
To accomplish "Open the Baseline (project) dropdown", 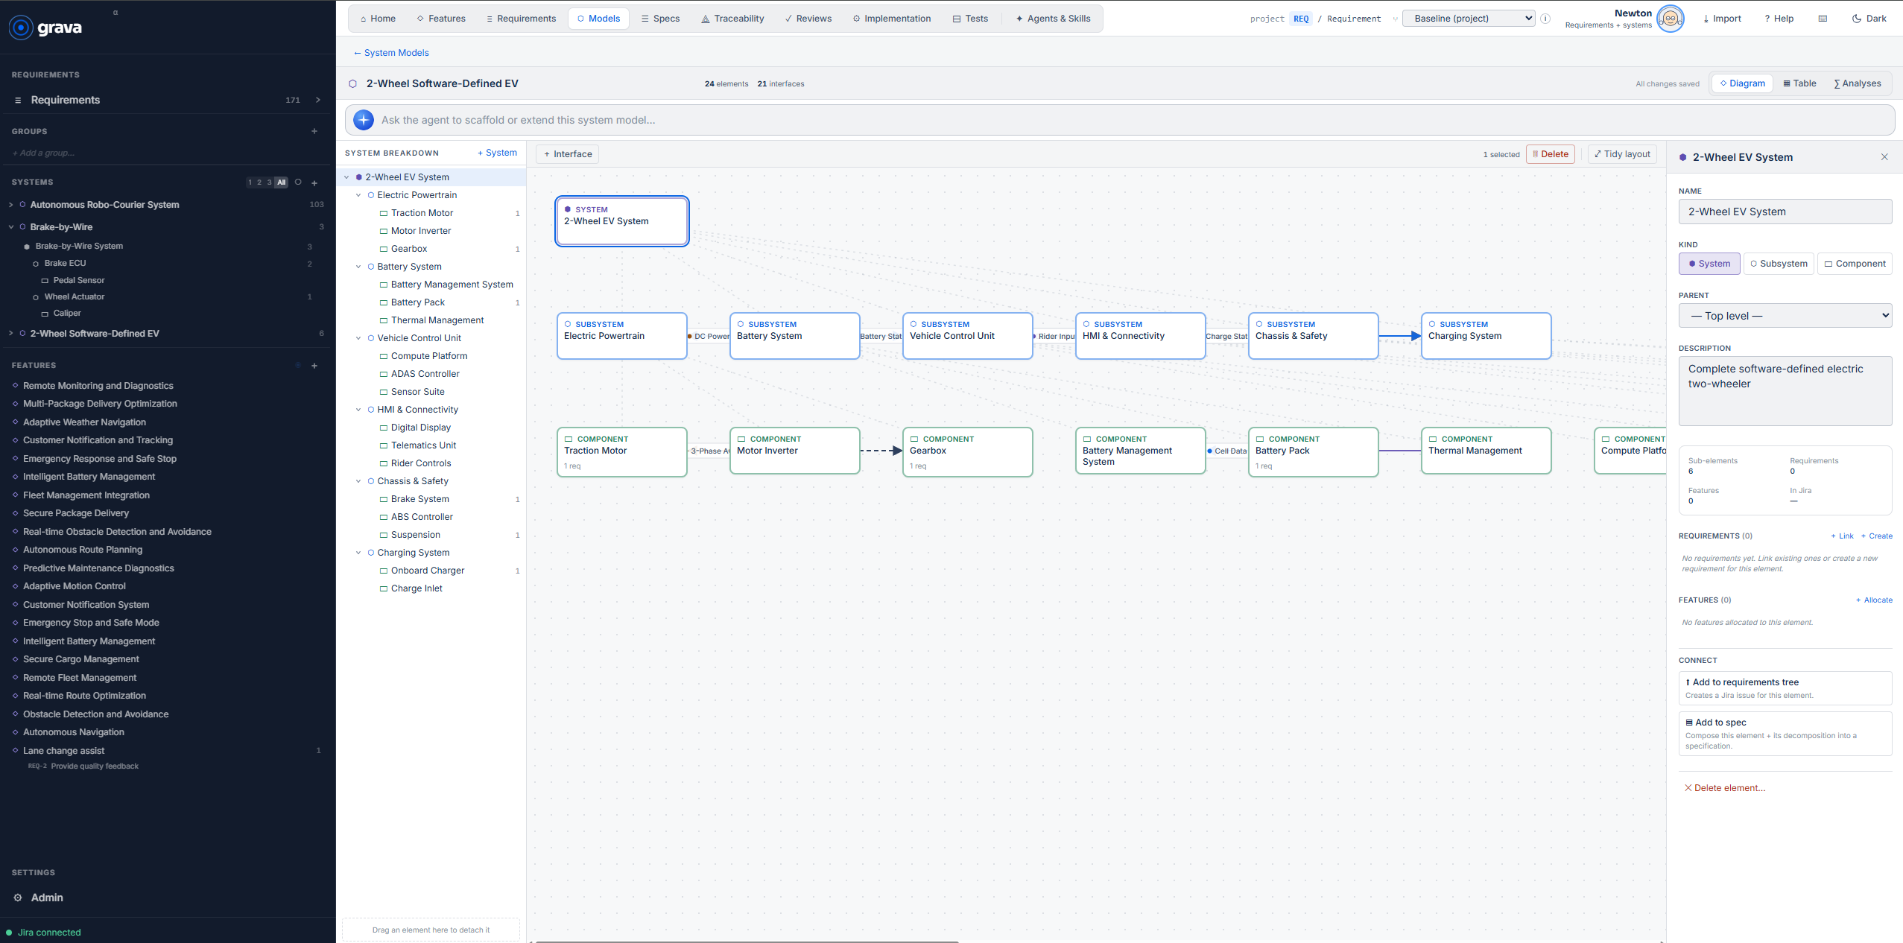I will click(x=1468, y=19).
